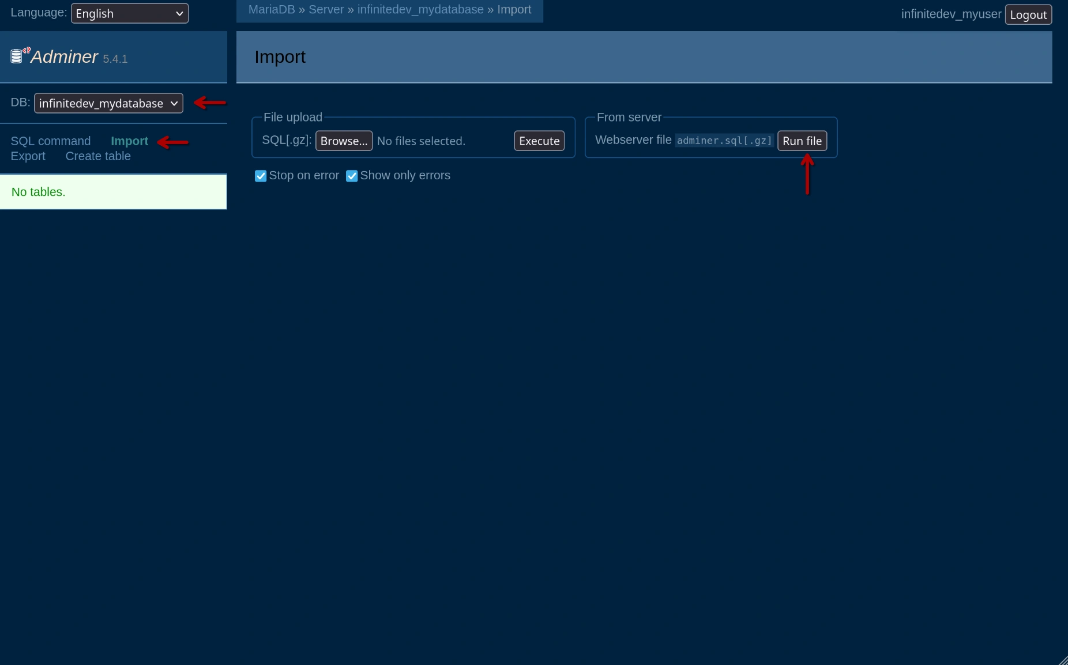Open the DB selector showing infinitedev_mydatabase
Screen dimensions: 1068x665
pos(107,103)
